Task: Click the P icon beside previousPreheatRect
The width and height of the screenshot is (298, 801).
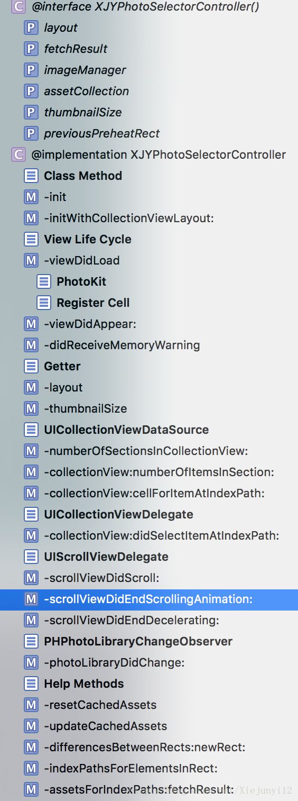Action: pyautogui.click(x=32, y=133)
